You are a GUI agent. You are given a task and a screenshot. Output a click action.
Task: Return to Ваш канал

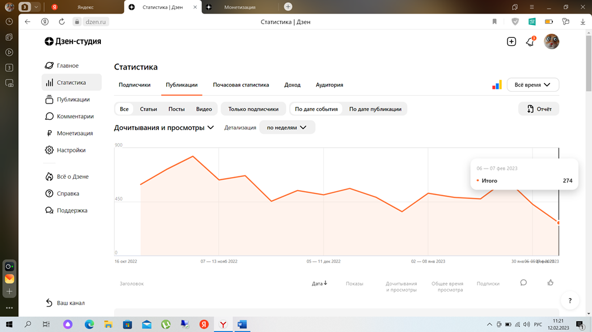click(65, 303)
